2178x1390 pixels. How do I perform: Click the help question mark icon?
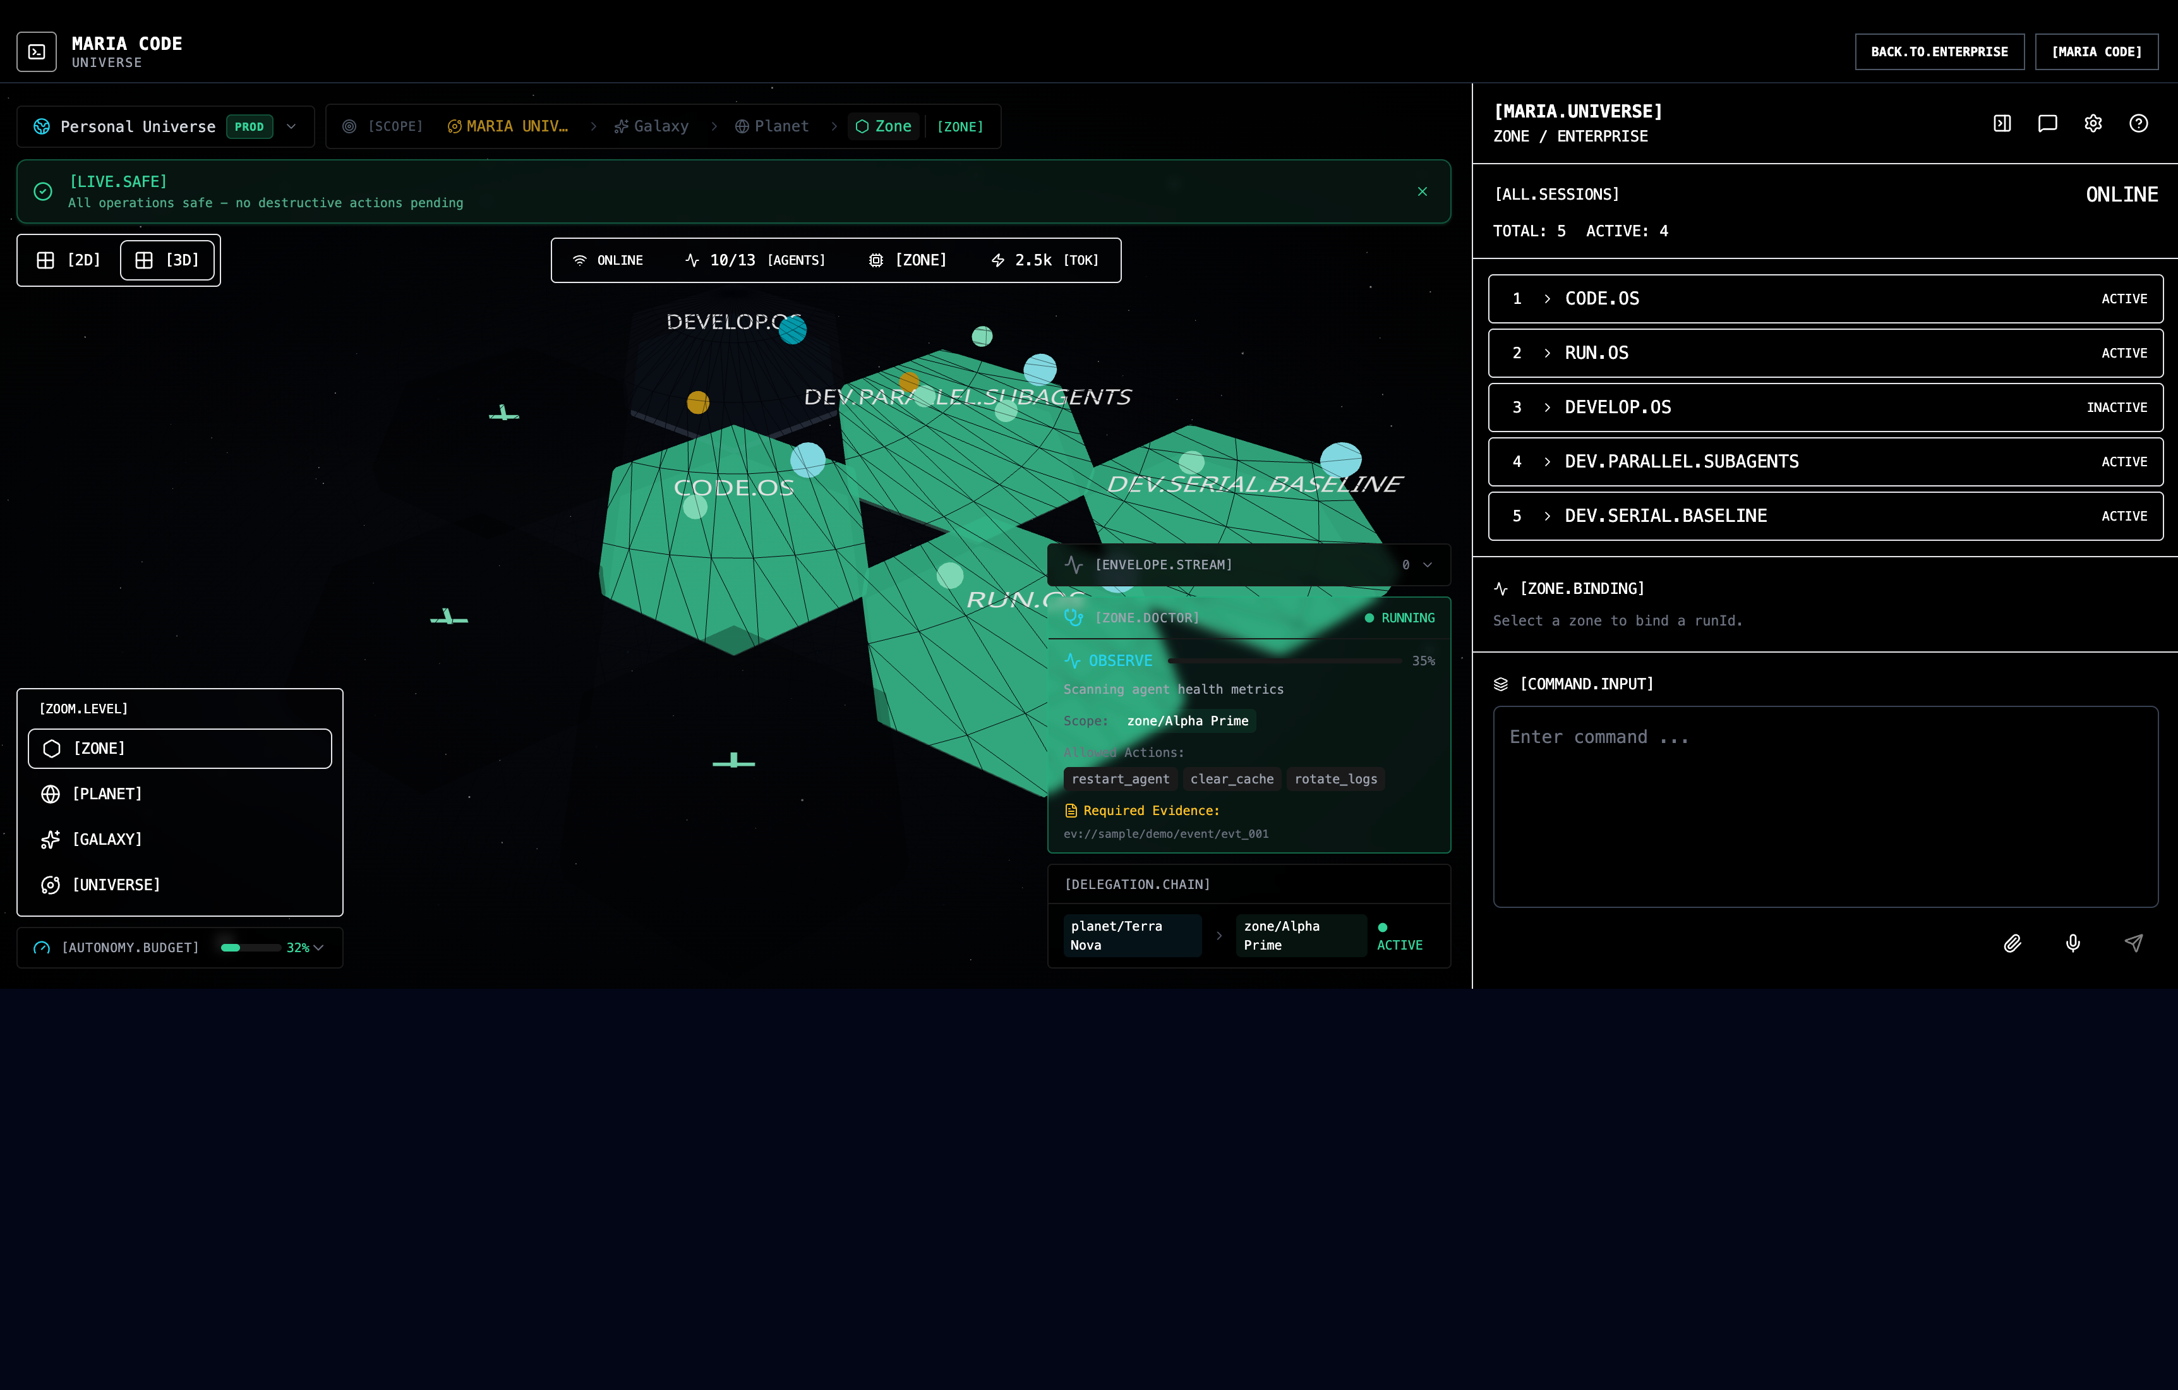coord(2138,123)
